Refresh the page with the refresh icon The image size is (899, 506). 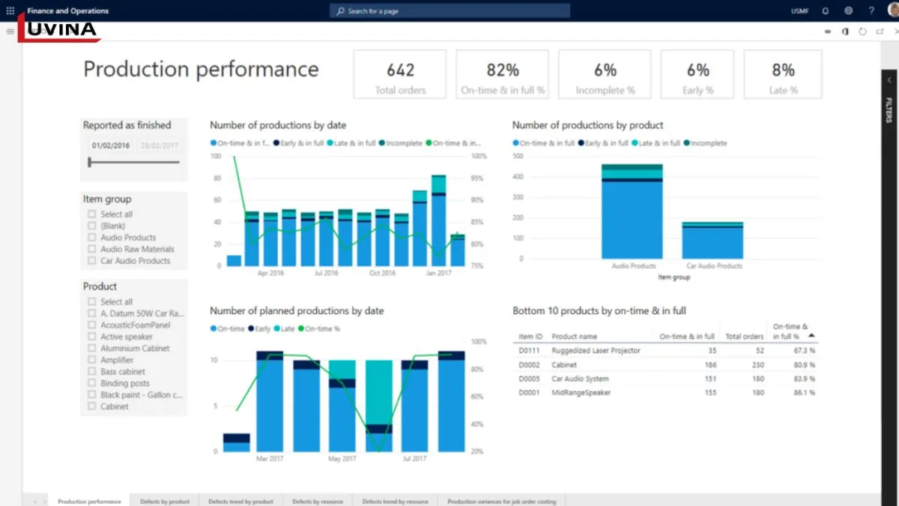pyautogui.click(x=862, y=31)
